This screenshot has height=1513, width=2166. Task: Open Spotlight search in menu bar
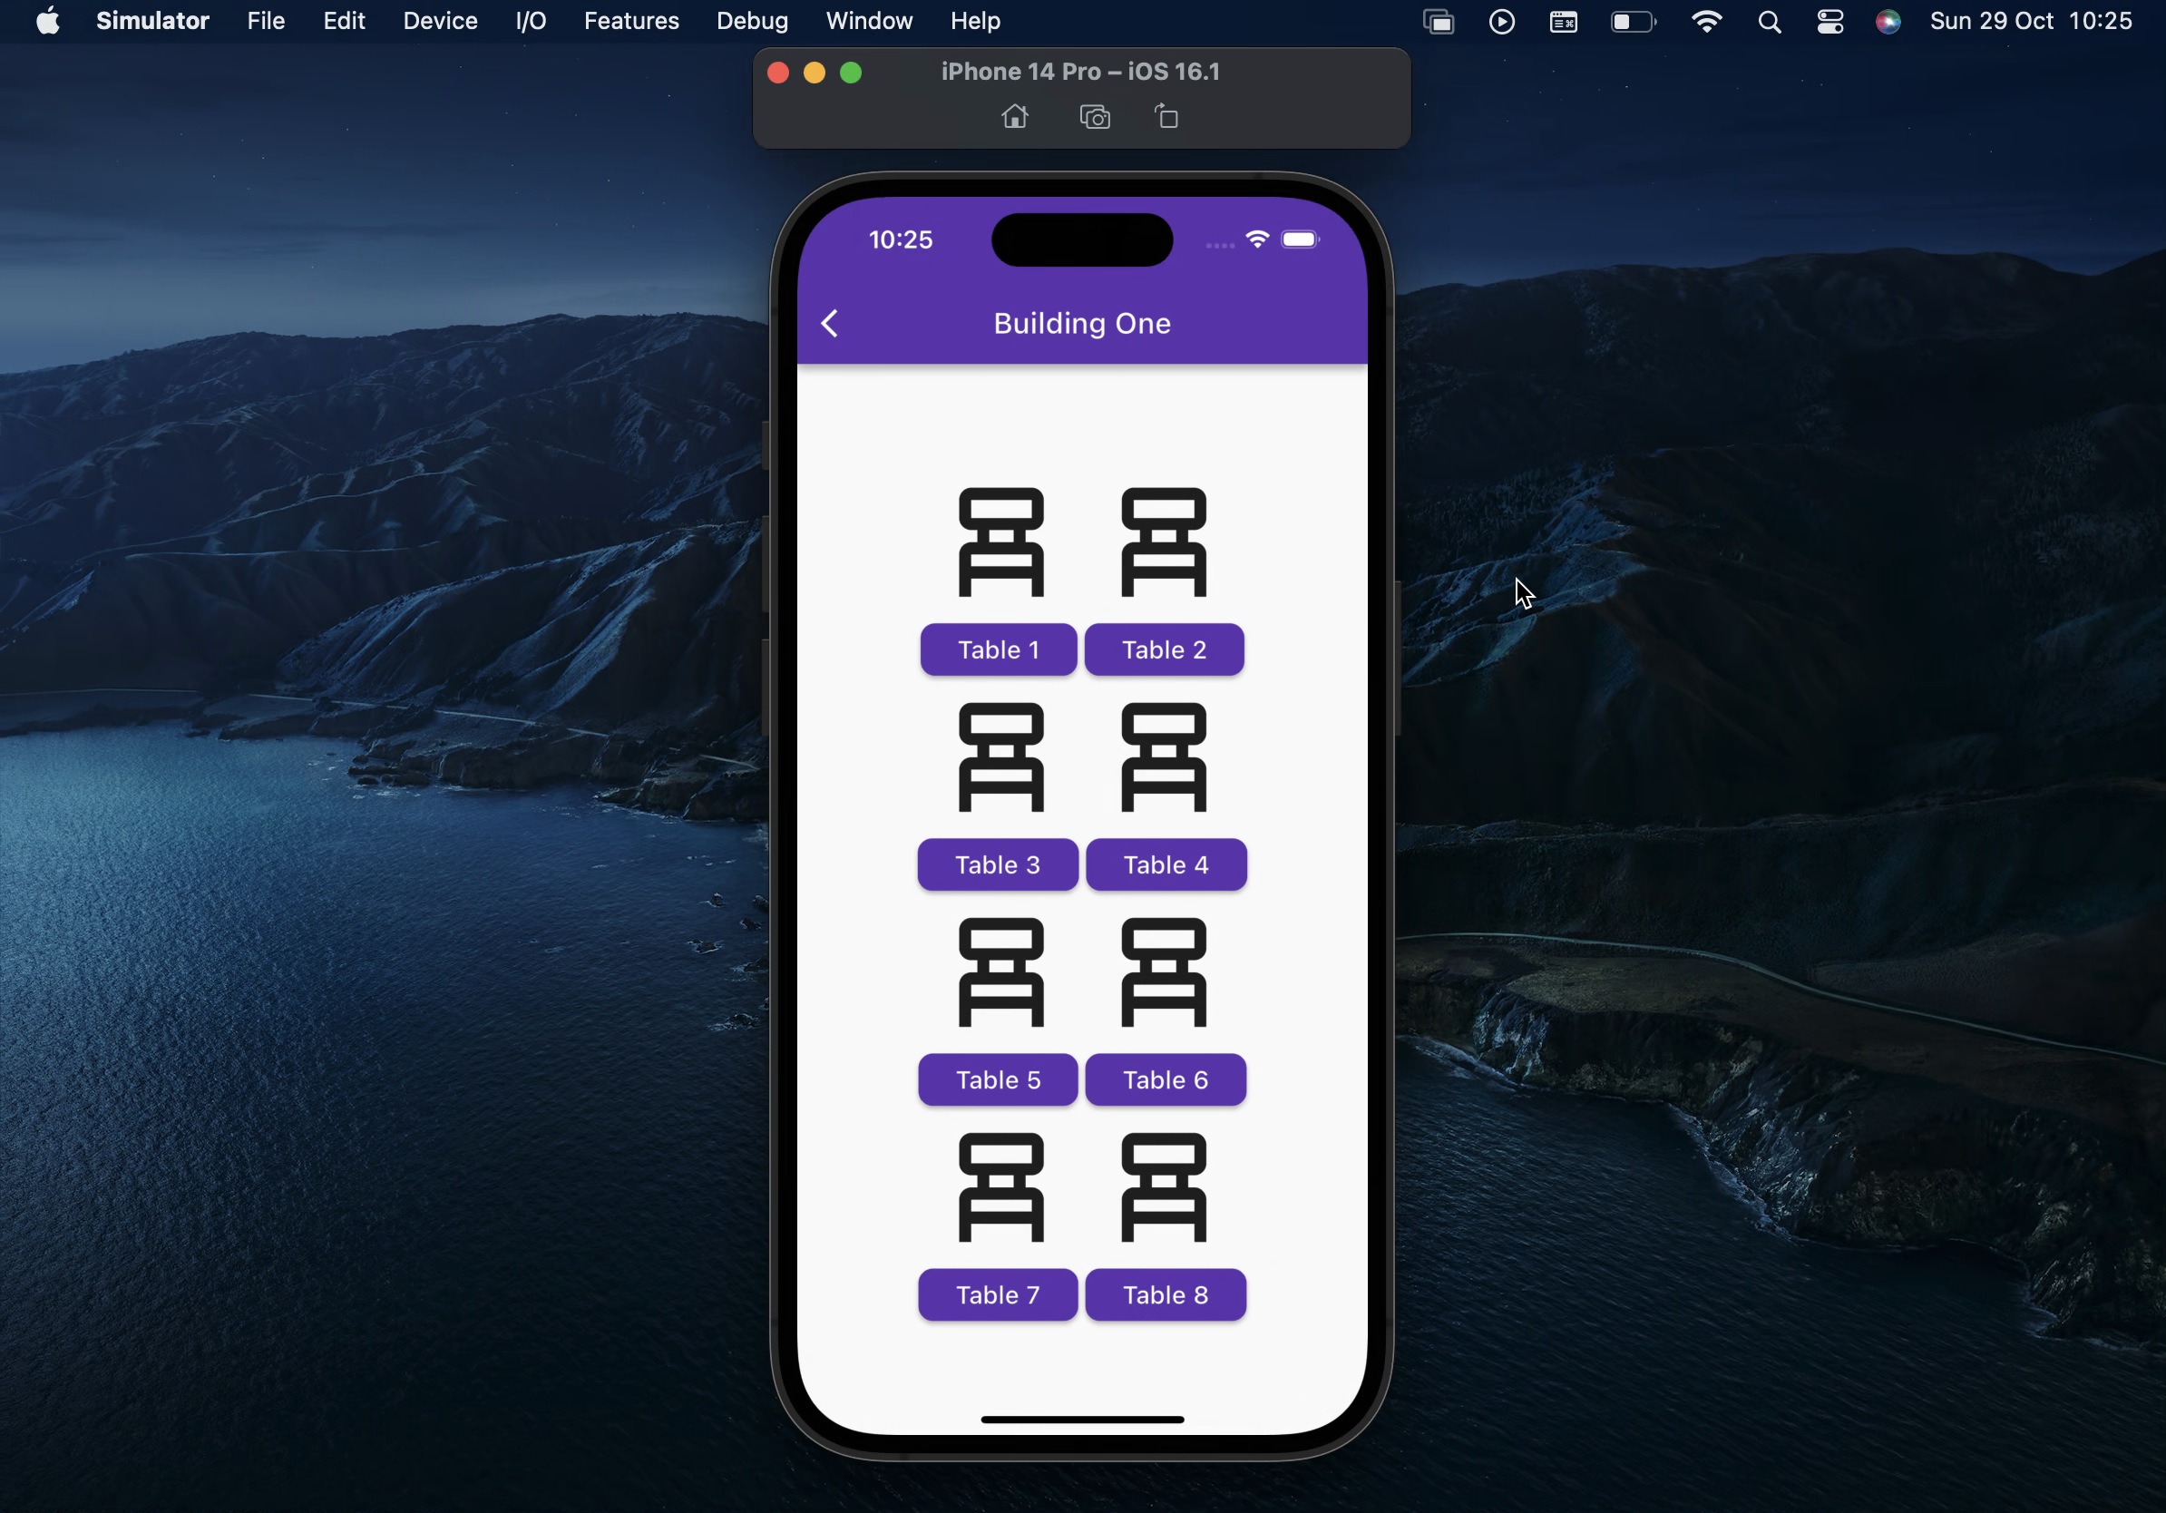click(x=1770, y=21)
